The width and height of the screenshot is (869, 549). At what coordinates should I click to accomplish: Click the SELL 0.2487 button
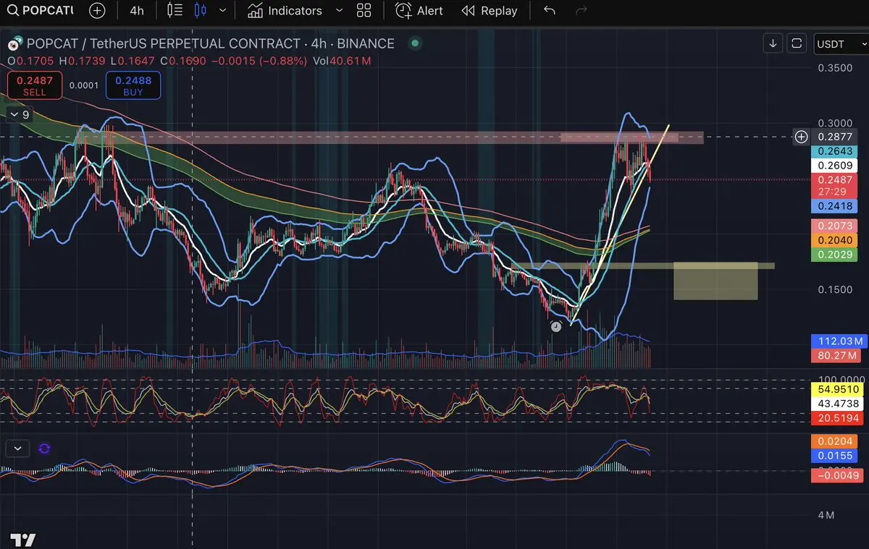35,85
